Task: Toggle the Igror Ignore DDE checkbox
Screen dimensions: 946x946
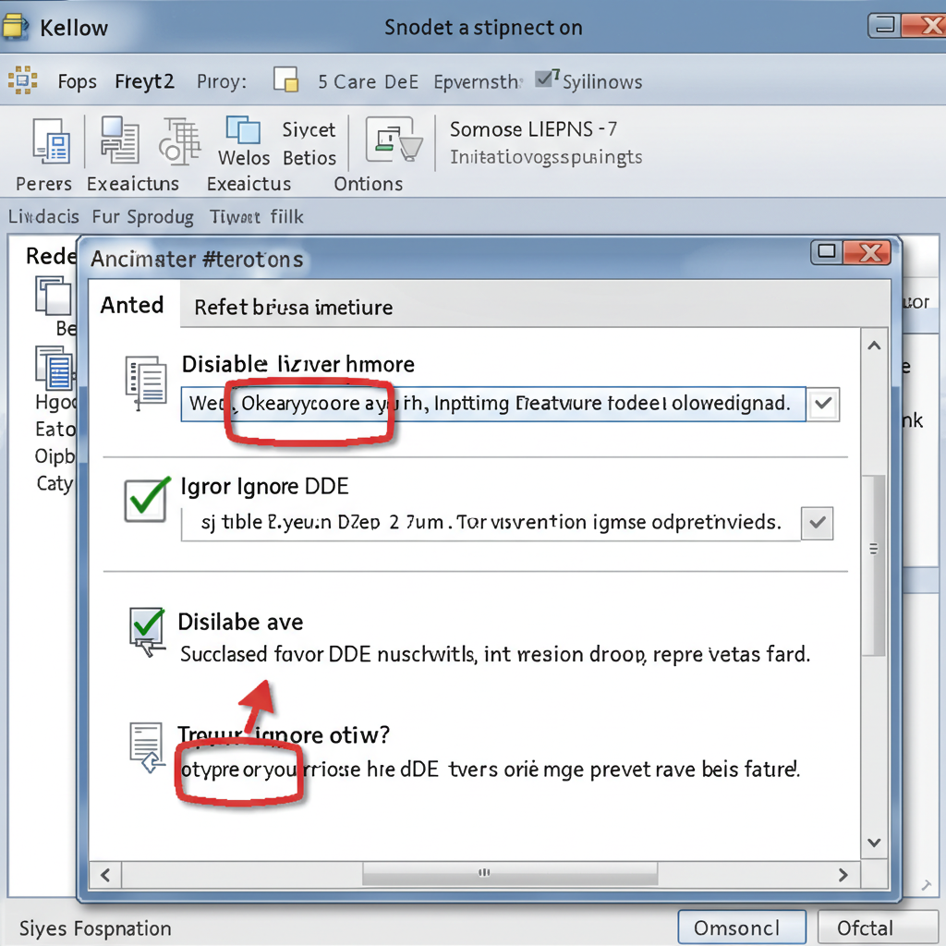Action: [145, 500]
